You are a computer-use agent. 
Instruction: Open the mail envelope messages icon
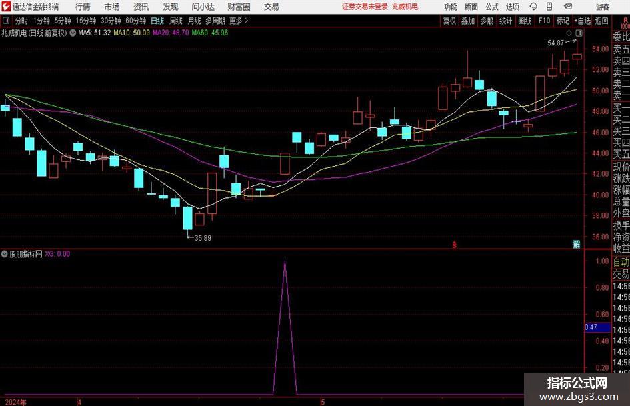(x=568, y=7)
